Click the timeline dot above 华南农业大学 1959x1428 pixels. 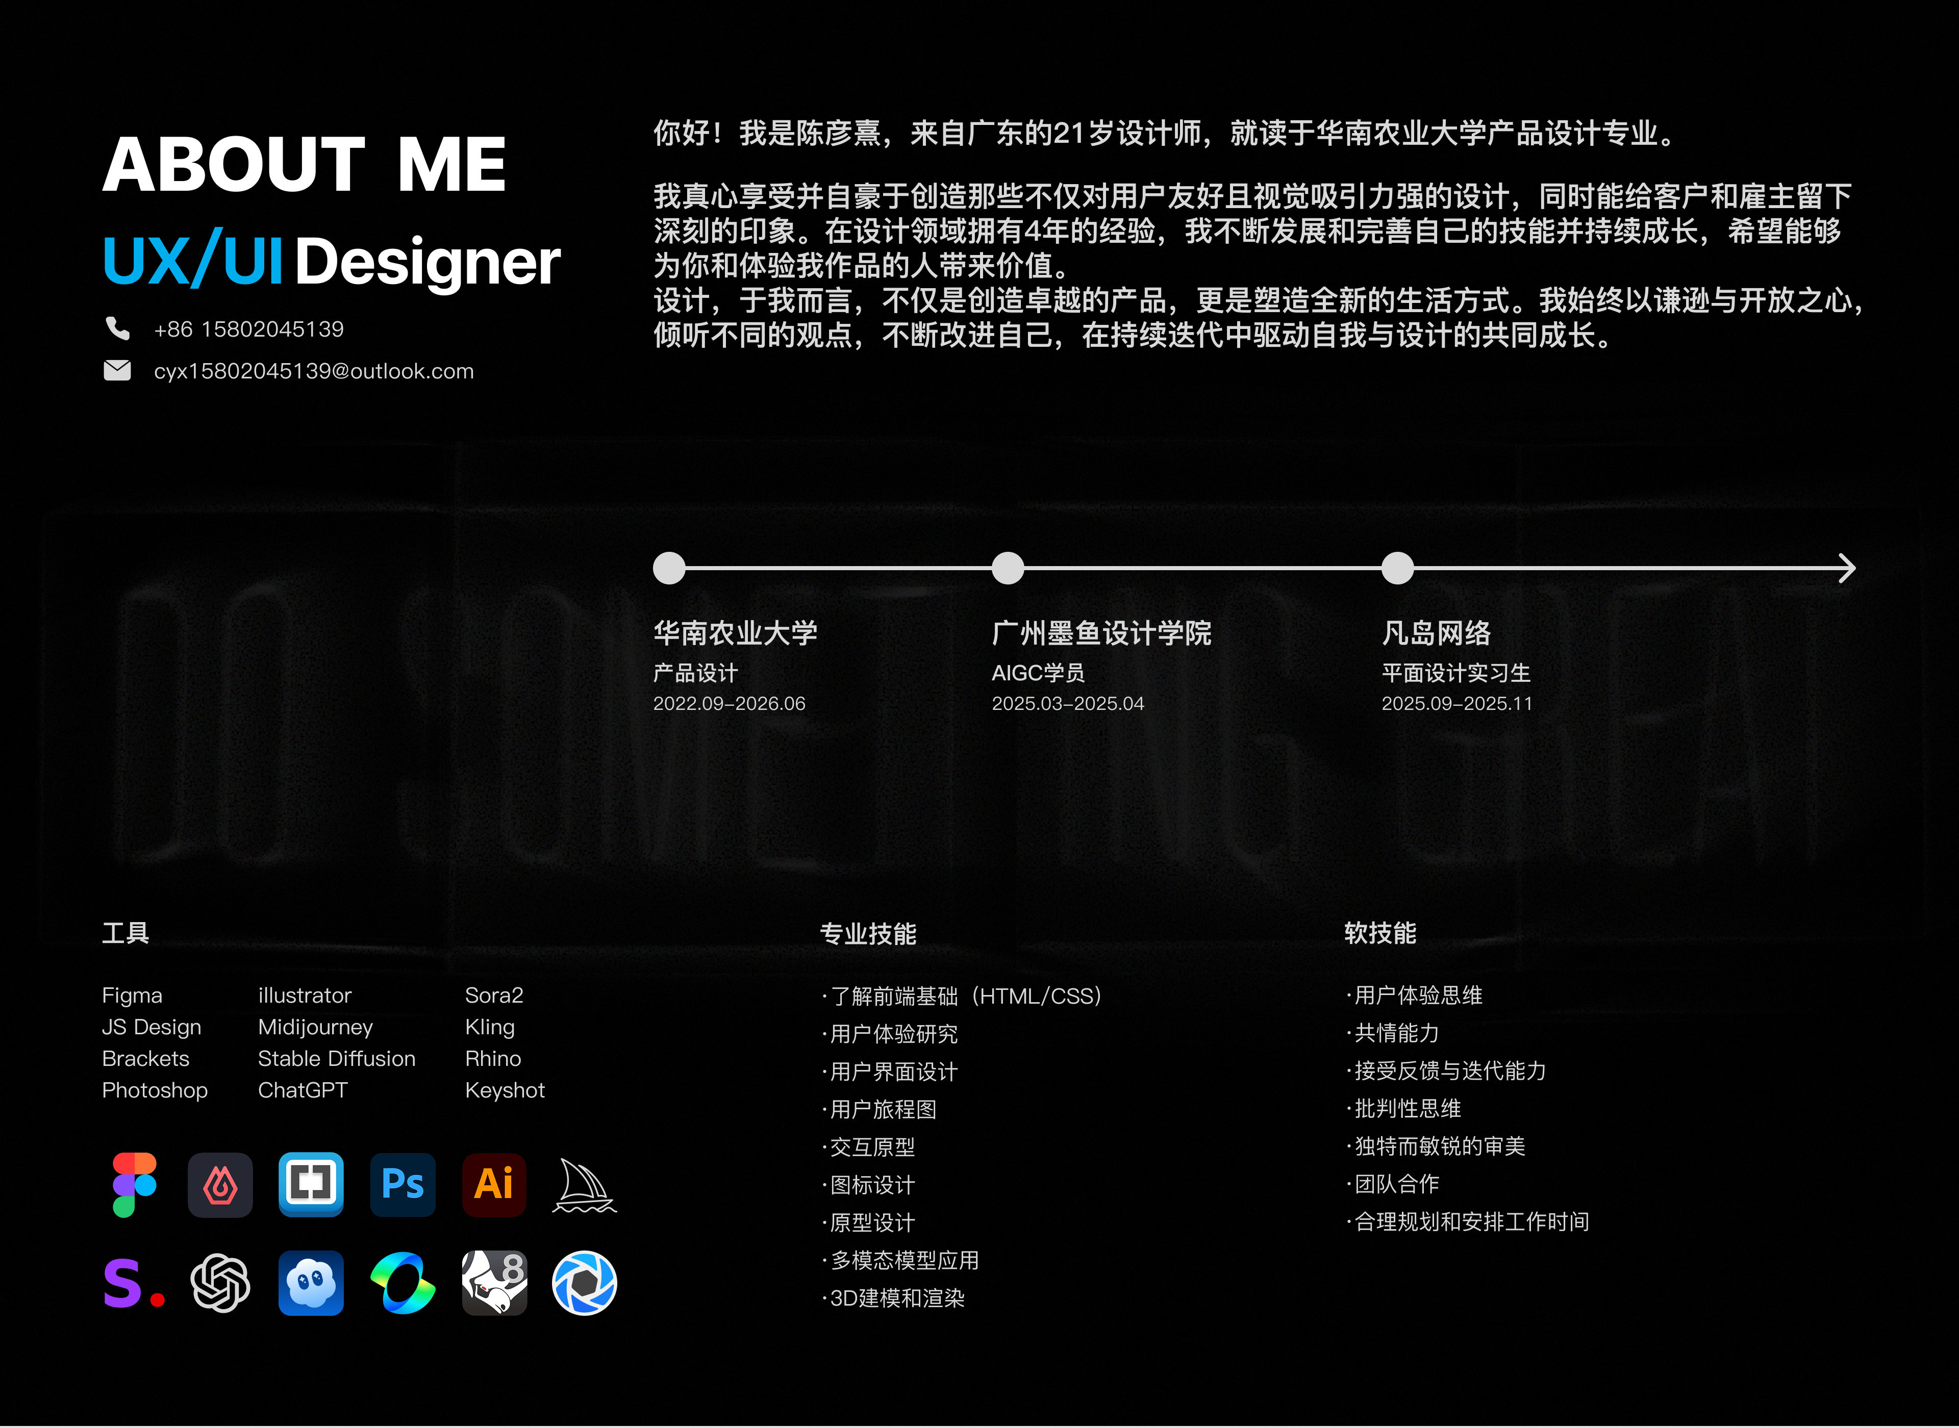669,568
